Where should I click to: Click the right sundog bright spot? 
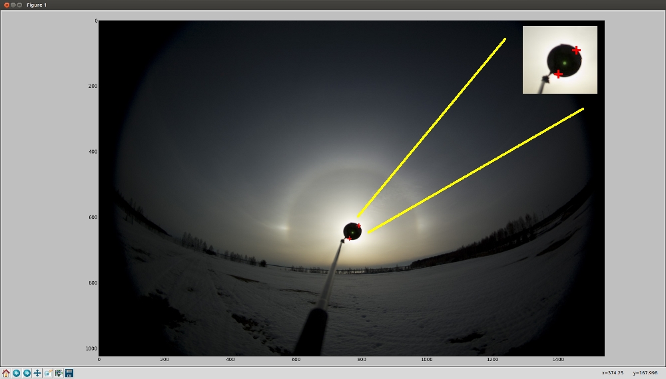422,223
